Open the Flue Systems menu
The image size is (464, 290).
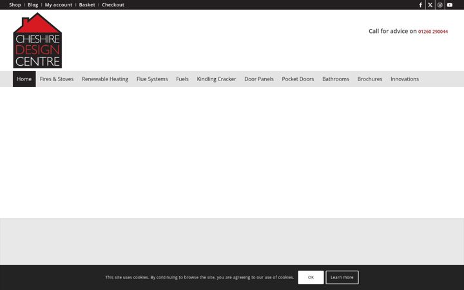152,79
